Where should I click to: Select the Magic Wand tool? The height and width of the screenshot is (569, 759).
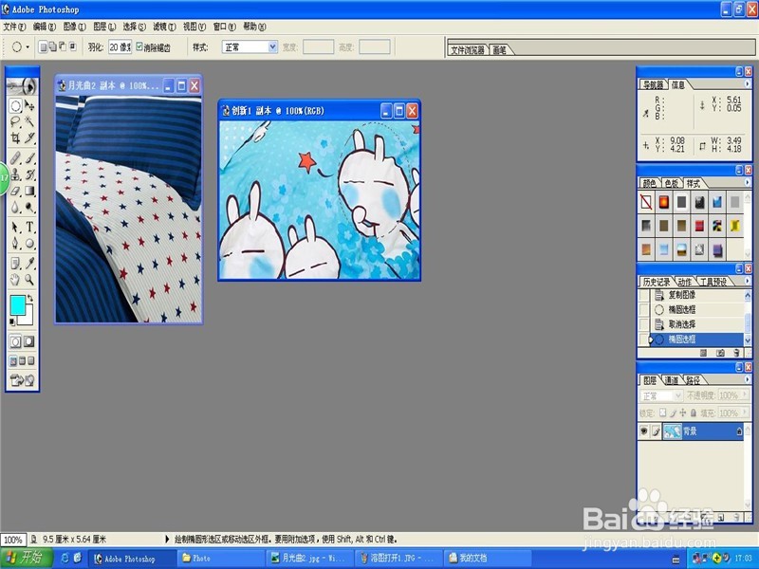pyautogui.click(x=29, y=121)
